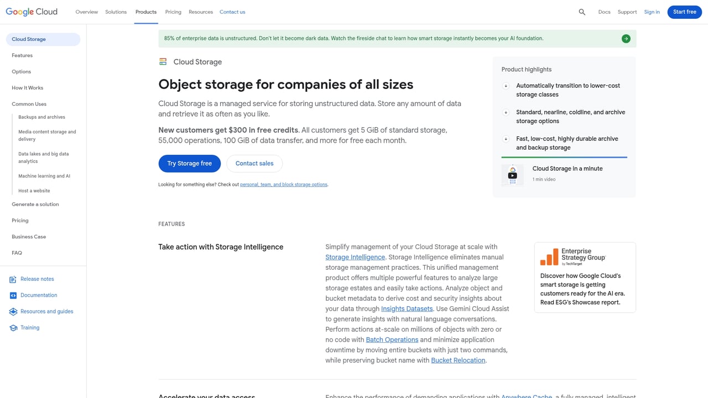Open Release notes via its document icon

click(12, 279)
